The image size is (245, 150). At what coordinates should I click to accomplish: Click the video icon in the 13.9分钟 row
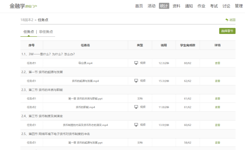point(136,125)
